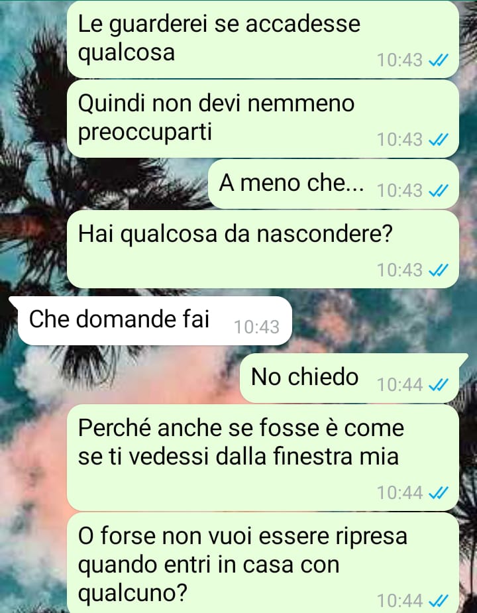This screenshot has width=477, height=613.
Task: Click read-receipt ticks on 'Le guarderei' message
Action: (x=439, y=60)
